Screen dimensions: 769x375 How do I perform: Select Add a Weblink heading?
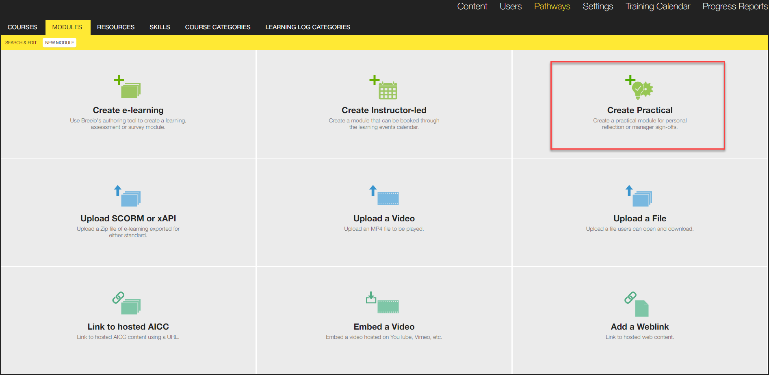point(640,327)
